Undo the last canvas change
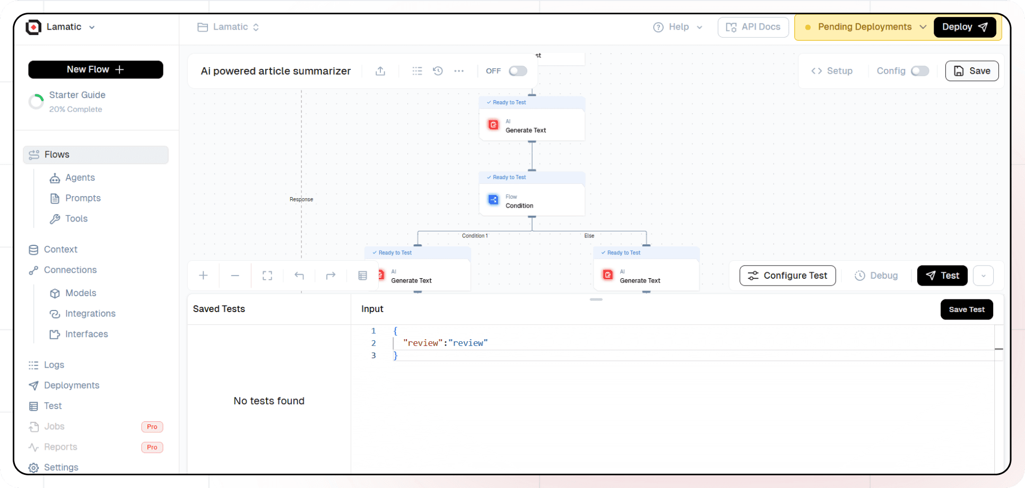This screenshot has width=1025, height=488. (299, 276)
